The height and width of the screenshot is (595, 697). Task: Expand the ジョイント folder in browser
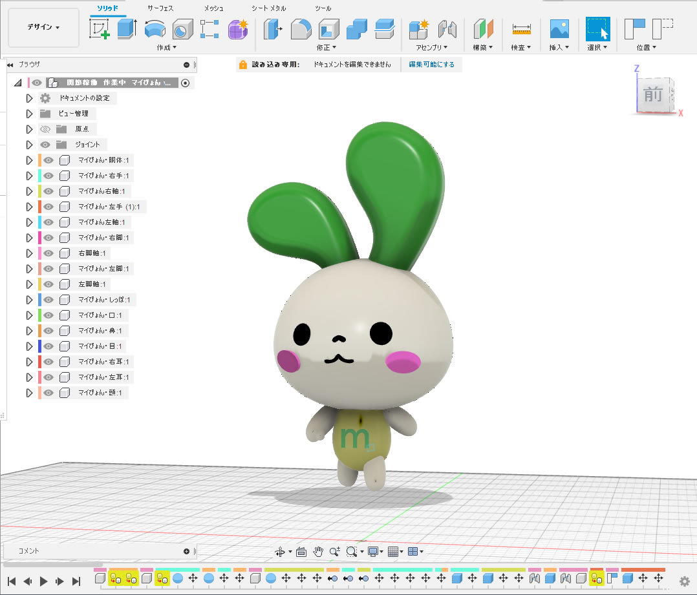[29, 145]
